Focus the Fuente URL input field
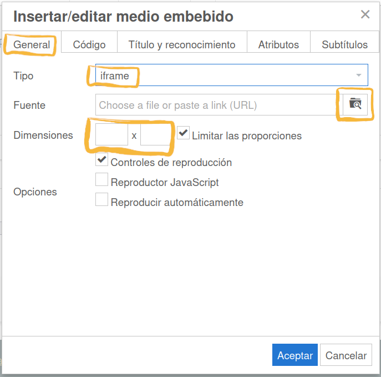Screen dimensions: 381x377 [216, 105]
